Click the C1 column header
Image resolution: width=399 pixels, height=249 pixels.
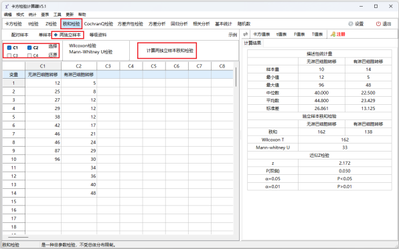(x=43, y=66)
